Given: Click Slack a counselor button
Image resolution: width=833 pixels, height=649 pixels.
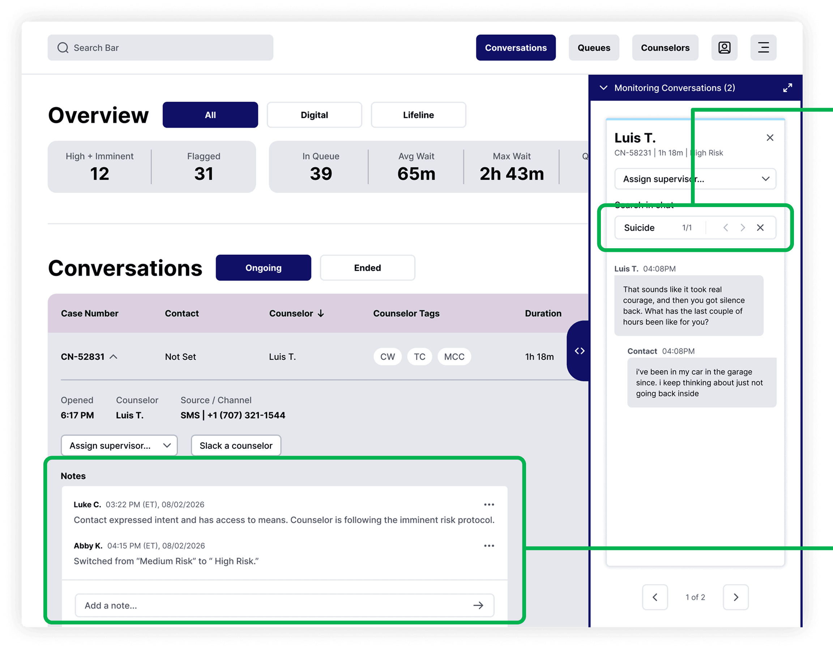Looking at the screenshot, I should [236, 446].
